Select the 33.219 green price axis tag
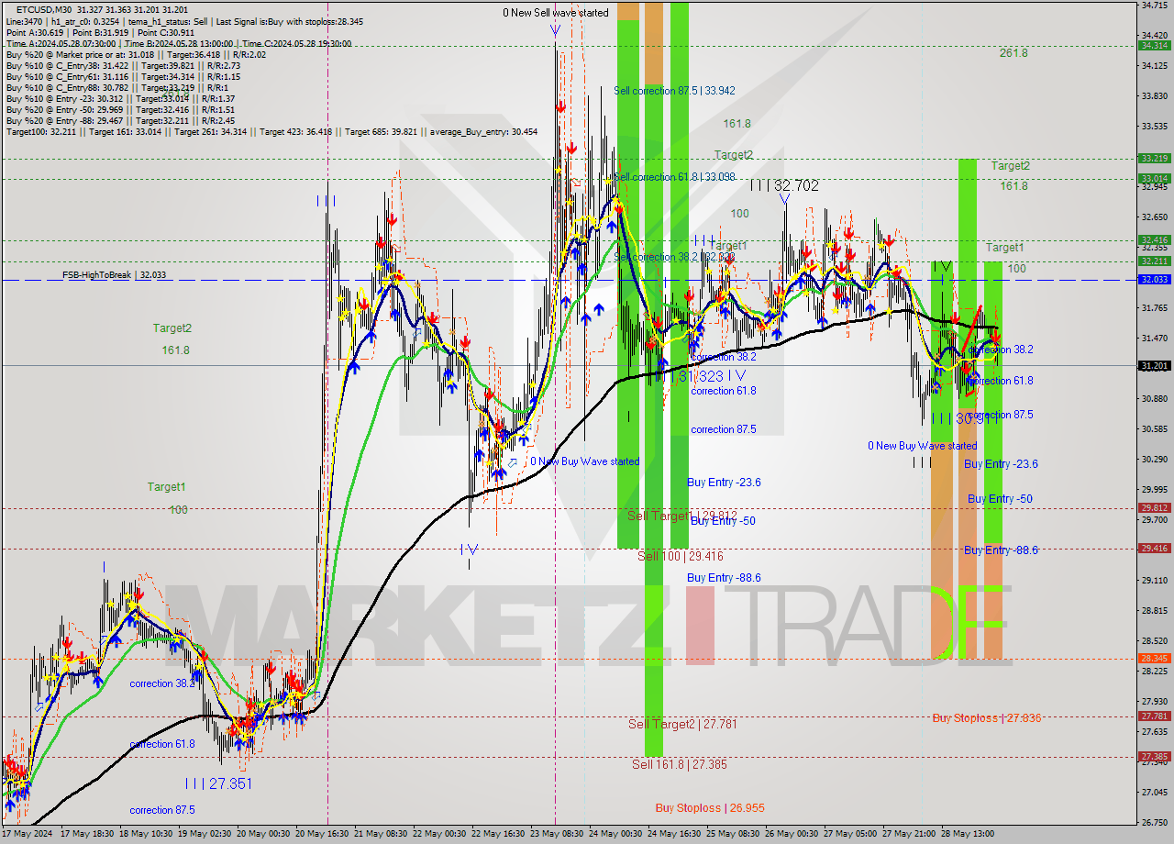Viewport: 1174px width, 844px height. pyautogui.click(x=1154, y=158)
